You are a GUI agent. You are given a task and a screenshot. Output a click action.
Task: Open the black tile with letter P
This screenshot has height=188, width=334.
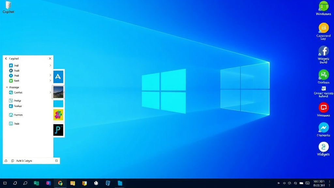point(58,130)
